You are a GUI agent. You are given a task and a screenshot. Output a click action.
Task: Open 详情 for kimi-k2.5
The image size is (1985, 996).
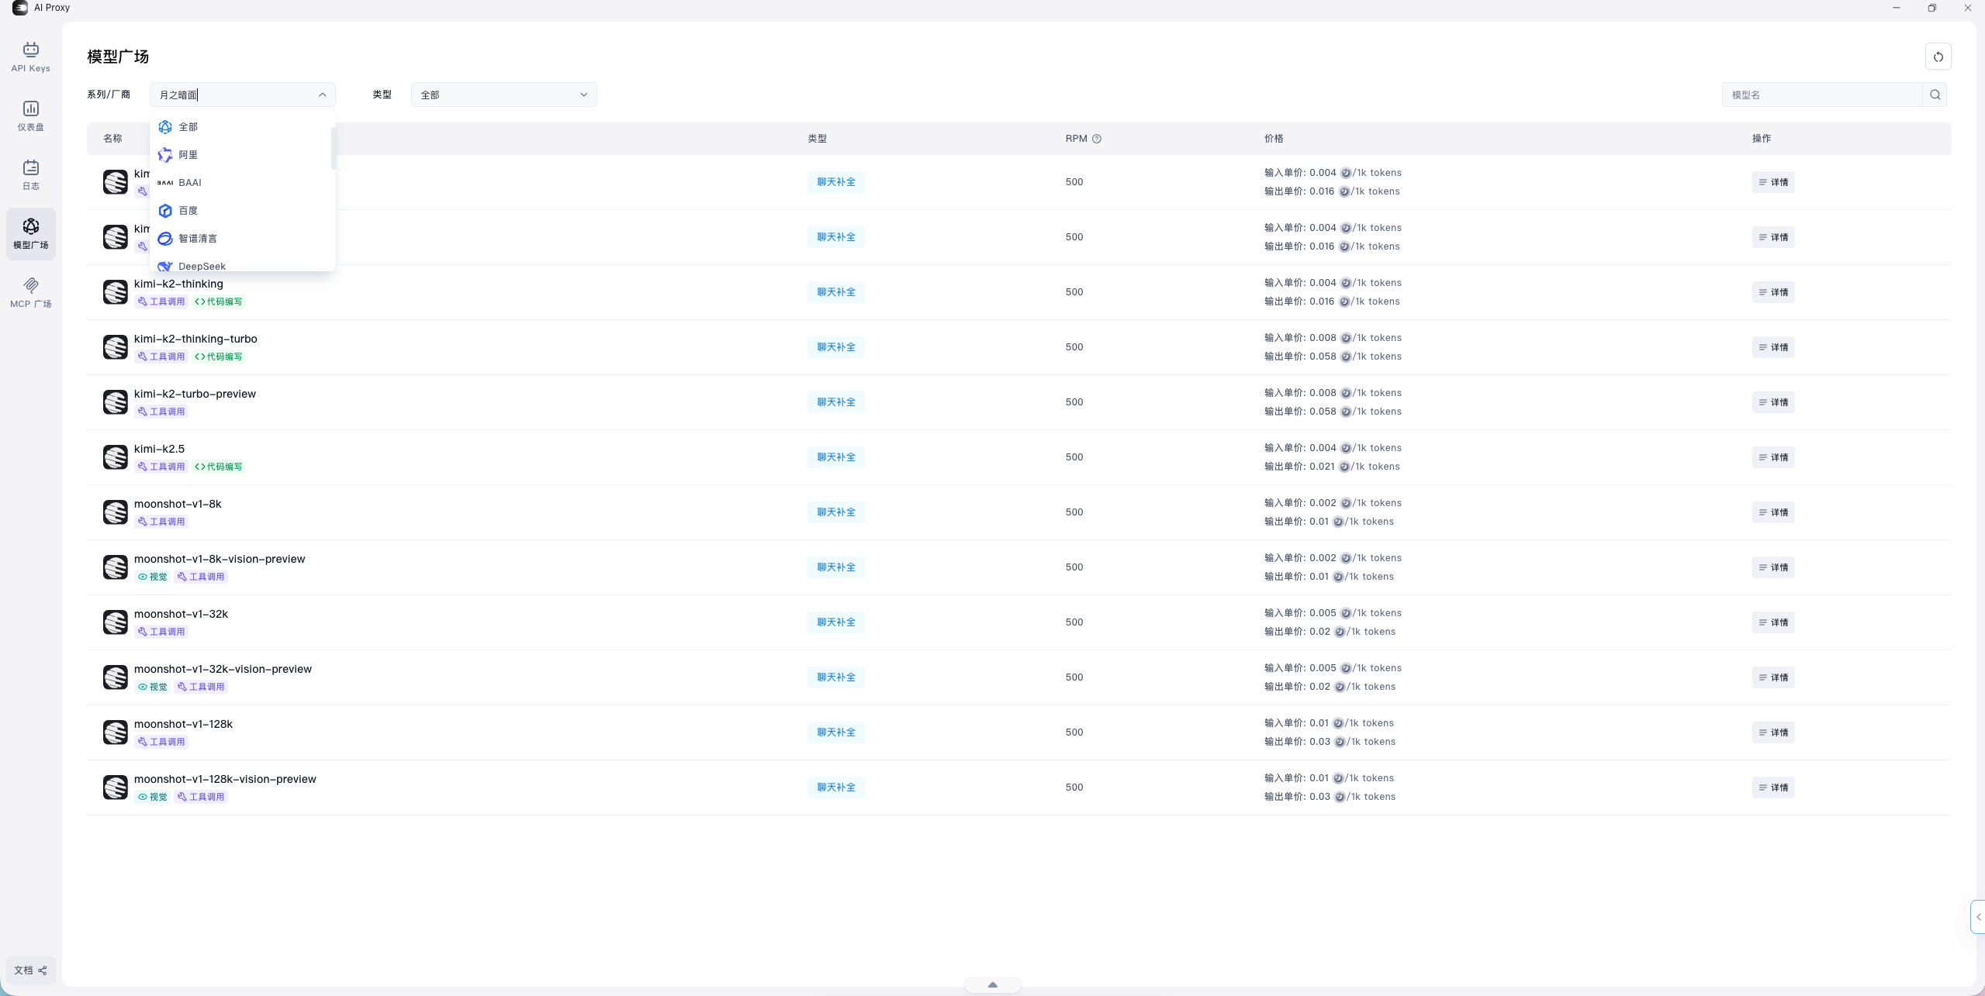[x=1772, y=457]
